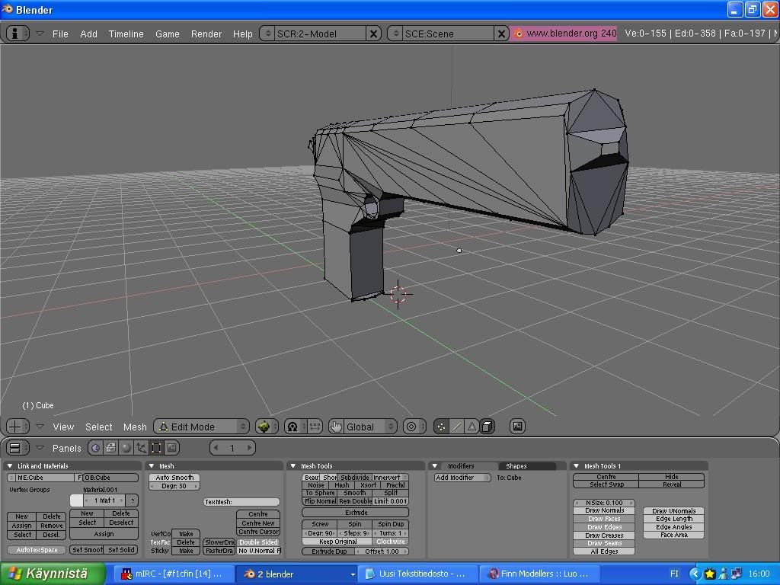Enable Draw Normals toggle
The width and height of the screenshot is (780, 585).
605,510
